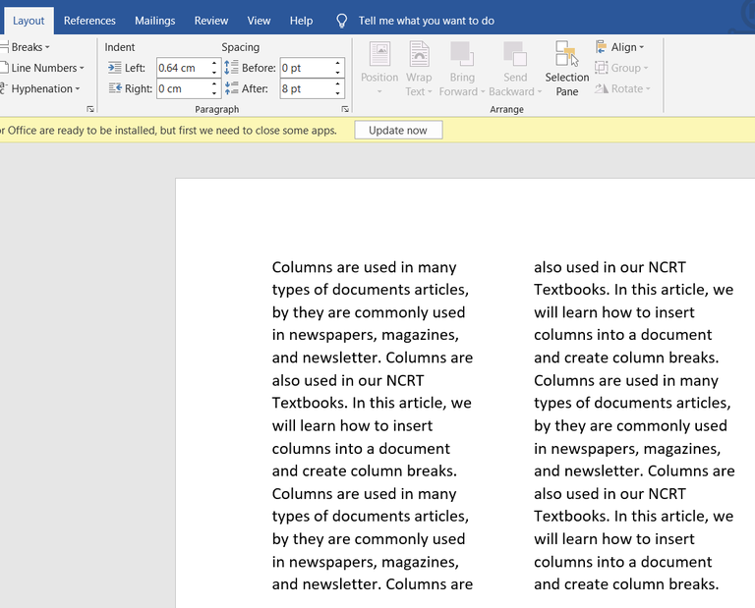Click the Group objects option
Screen dimensions: 755x608
[x=622, y=68]
